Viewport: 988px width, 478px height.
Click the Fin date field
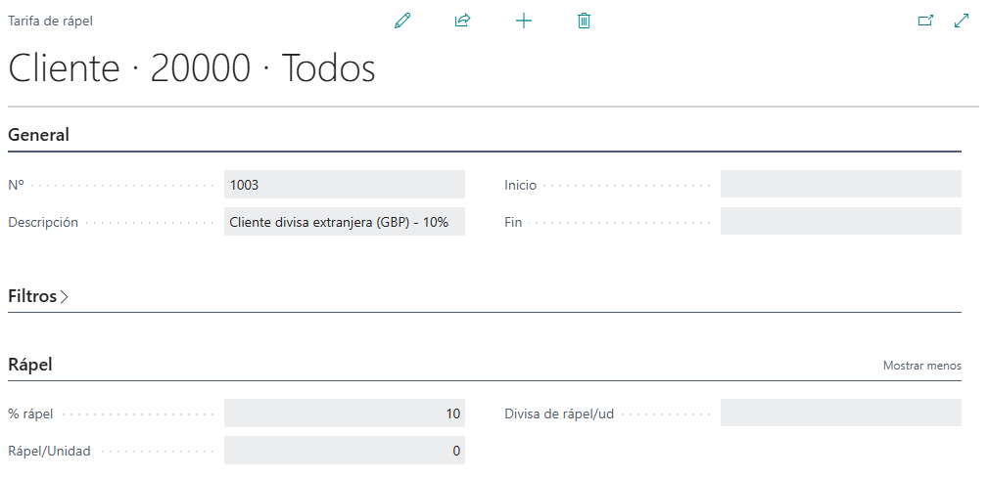tap(840, 222)
